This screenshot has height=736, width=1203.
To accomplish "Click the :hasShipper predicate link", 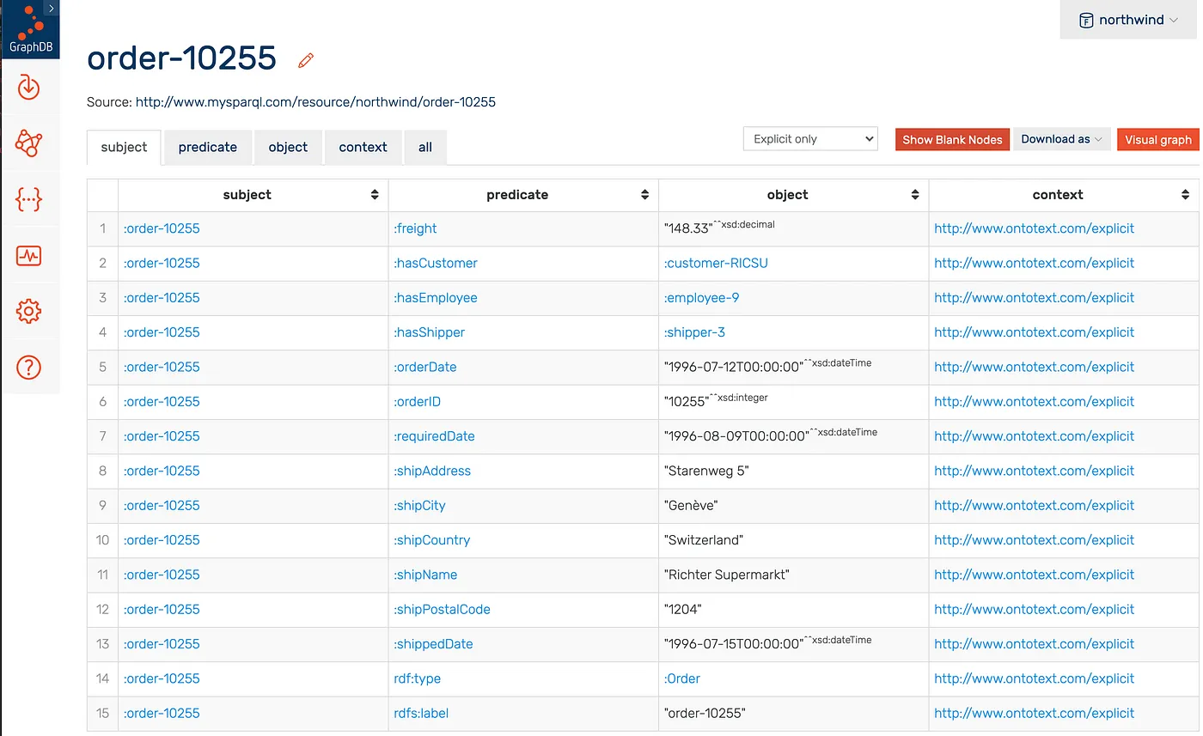I will click(430, 332).
